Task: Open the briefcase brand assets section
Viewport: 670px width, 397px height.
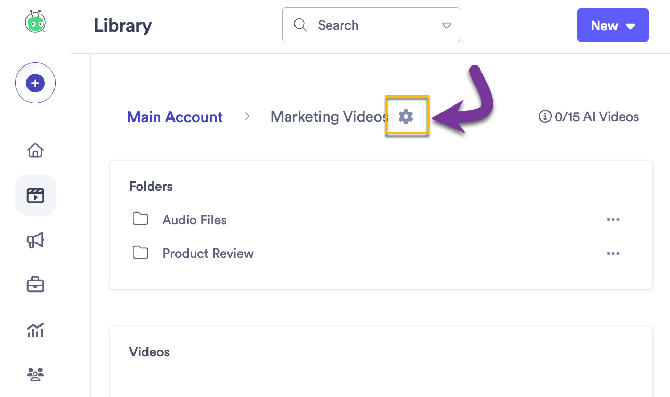Action: [35, 285]
